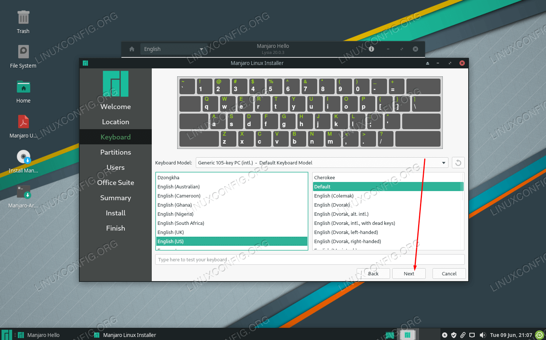Click the power manager tray icon

click(x=445, y=335)
